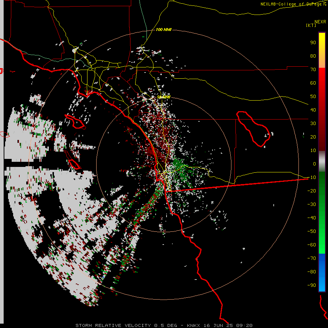Click the -10 value on velocity scale
Image resolution: width=328 pixels, height=328 pixels.
pos(312,177)
